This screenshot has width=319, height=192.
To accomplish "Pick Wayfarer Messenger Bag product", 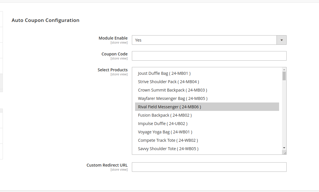I will pyautogui.click(x=173, y=98).
